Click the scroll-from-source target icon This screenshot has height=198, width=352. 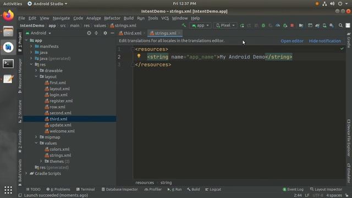point(89,33)
